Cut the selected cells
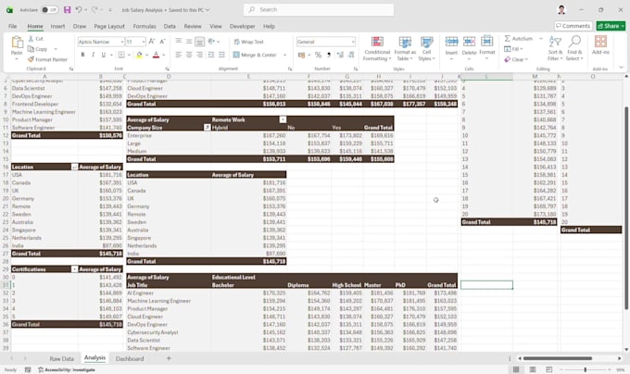Screen dimensions: 630x374 tap(35, 39)
